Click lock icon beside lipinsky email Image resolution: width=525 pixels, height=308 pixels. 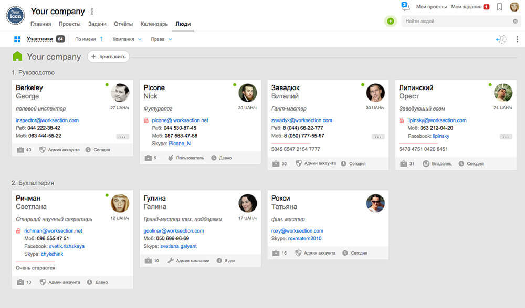(402, 120)
